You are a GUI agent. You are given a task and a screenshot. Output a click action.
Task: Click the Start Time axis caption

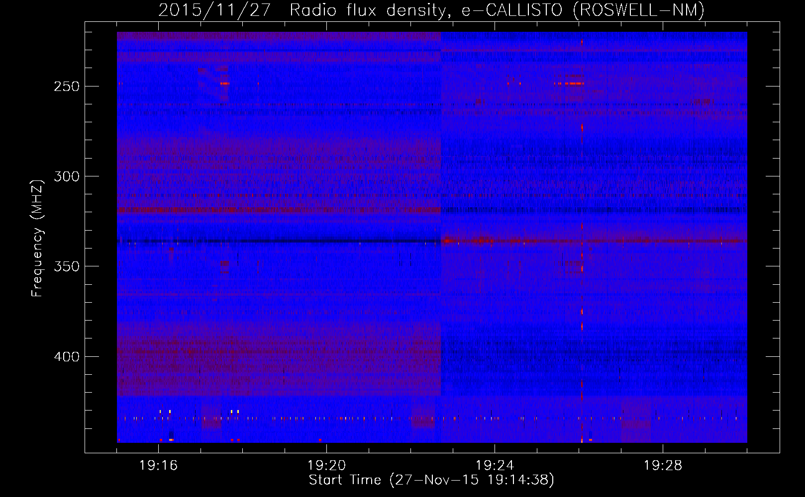[431, 480]
